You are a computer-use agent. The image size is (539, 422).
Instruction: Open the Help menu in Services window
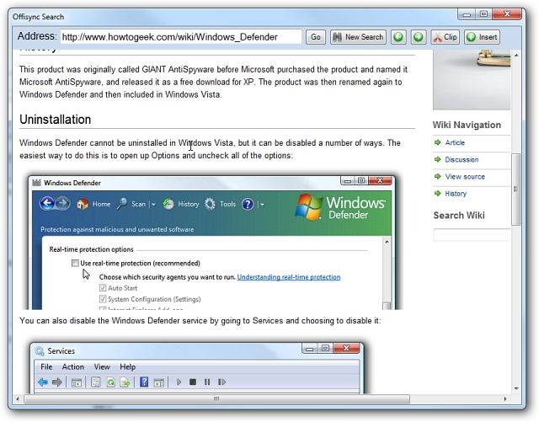pos(127,367)
